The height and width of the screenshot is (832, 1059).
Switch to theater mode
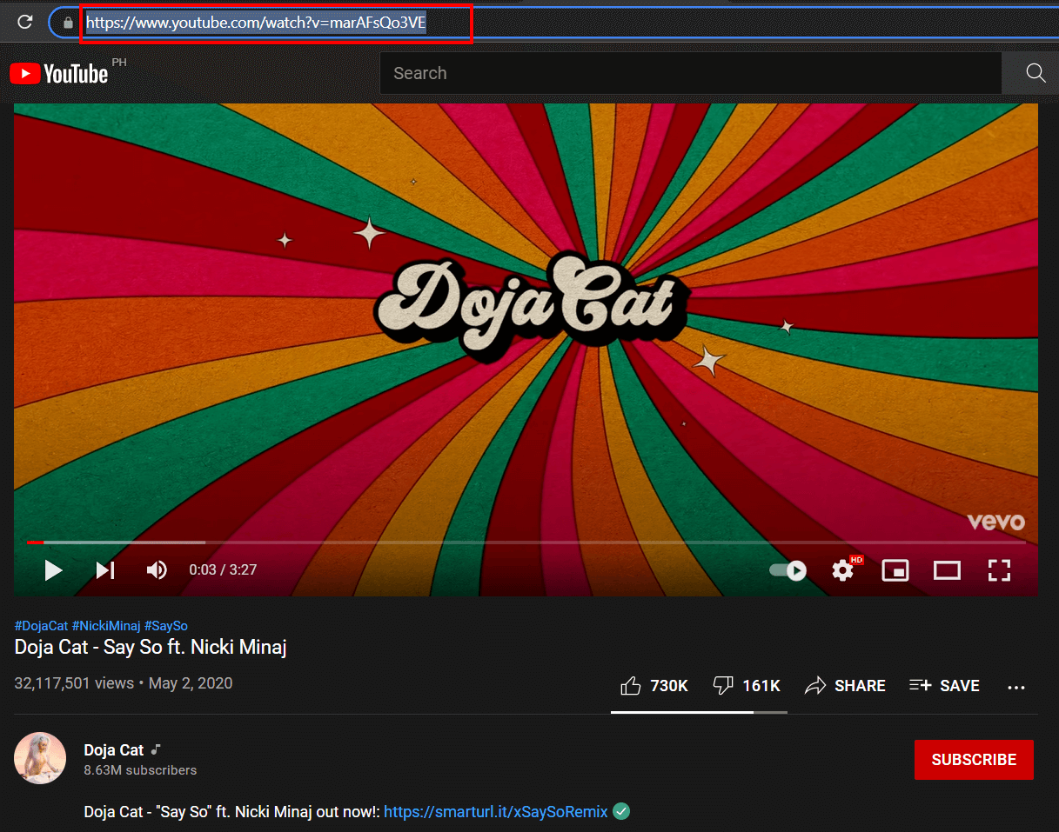pyautogui.click(x=947, y=570)
